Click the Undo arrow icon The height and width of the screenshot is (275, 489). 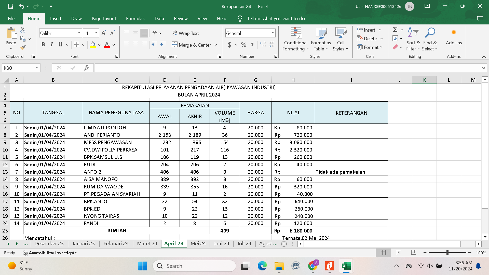(22, 6)
